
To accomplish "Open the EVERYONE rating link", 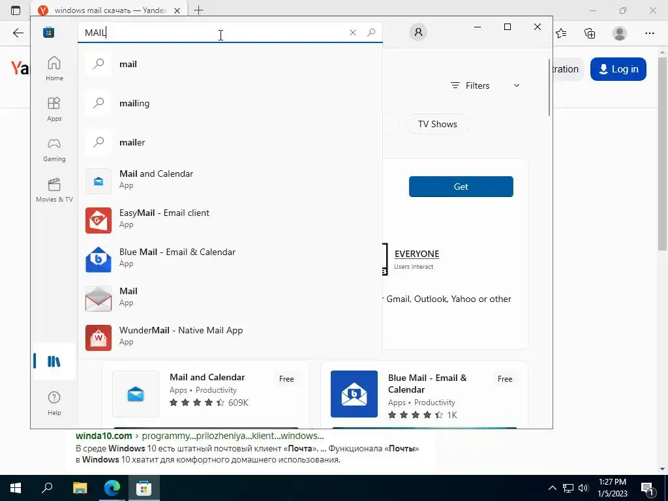I will pos(417,254).
